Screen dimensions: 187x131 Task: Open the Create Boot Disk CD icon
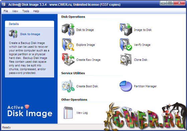[68, 86]
